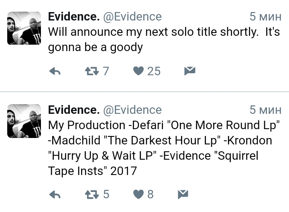View the retweet count of 7
The image size is (289, 212).
pyautogui.click(x=106, y=71)
